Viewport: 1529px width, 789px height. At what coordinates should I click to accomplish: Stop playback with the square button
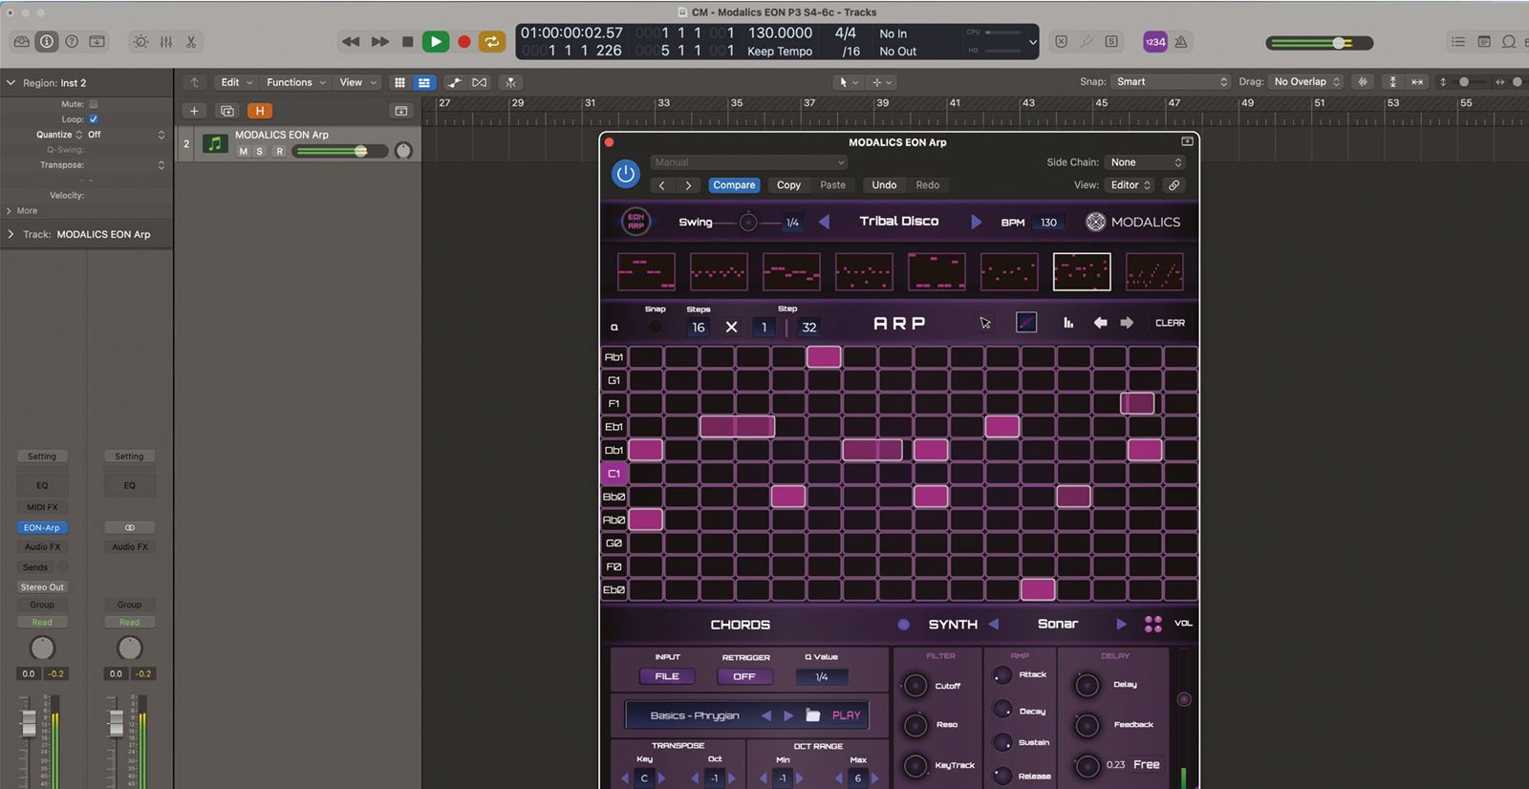point(408,42)
